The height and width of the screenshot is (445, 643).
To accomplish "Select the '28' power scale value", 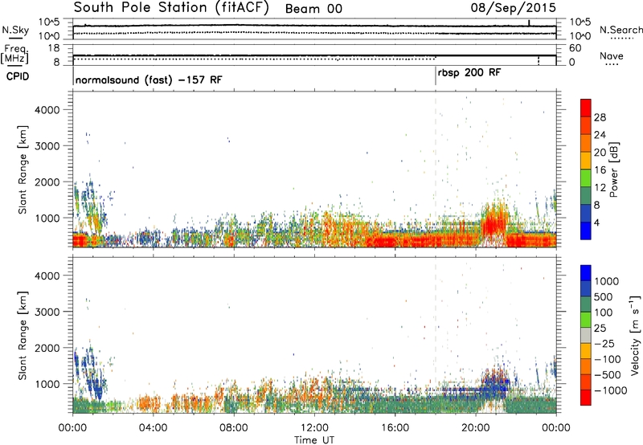I will (600, 117).
